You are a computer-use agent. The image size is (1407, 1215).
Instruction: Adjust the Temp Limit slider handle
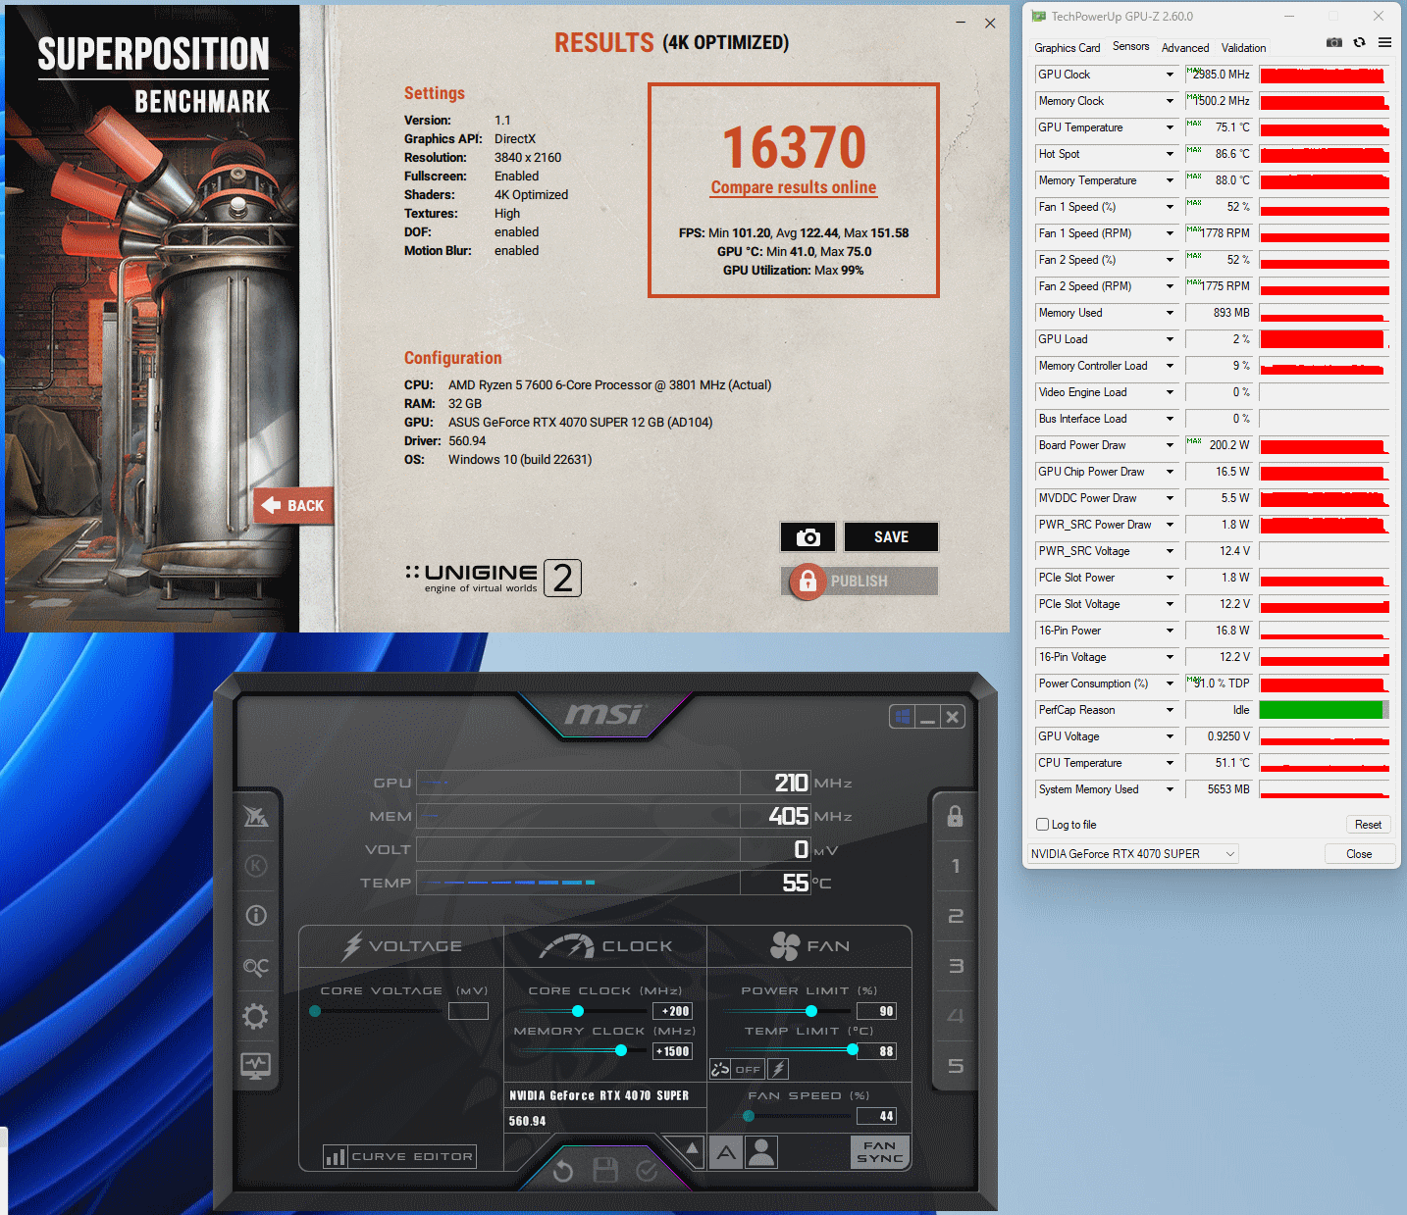pyautogui.click(x=853, y=1050)
